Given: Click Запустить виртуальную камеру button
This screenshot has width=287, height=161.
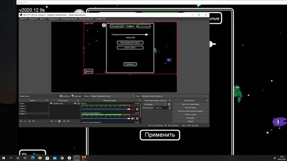Looking at the screenshot, I should (x=191, y=111).
